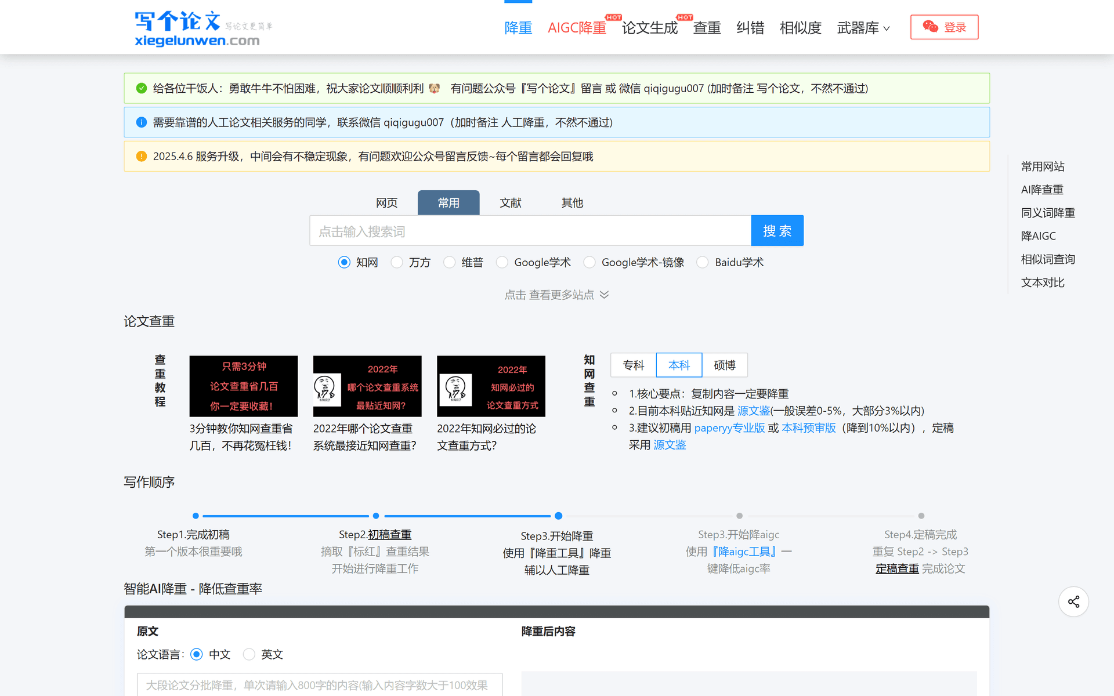Open the 哪个论文查重系统 tutorial thumbnail
This screenshot has width=1114, height=696.
click(x=367, y=386)
